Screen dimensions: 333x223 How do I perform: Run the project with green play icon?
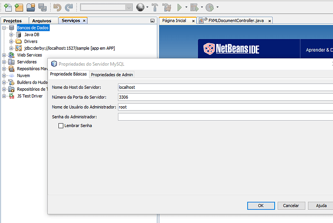[x=180, y=7]
